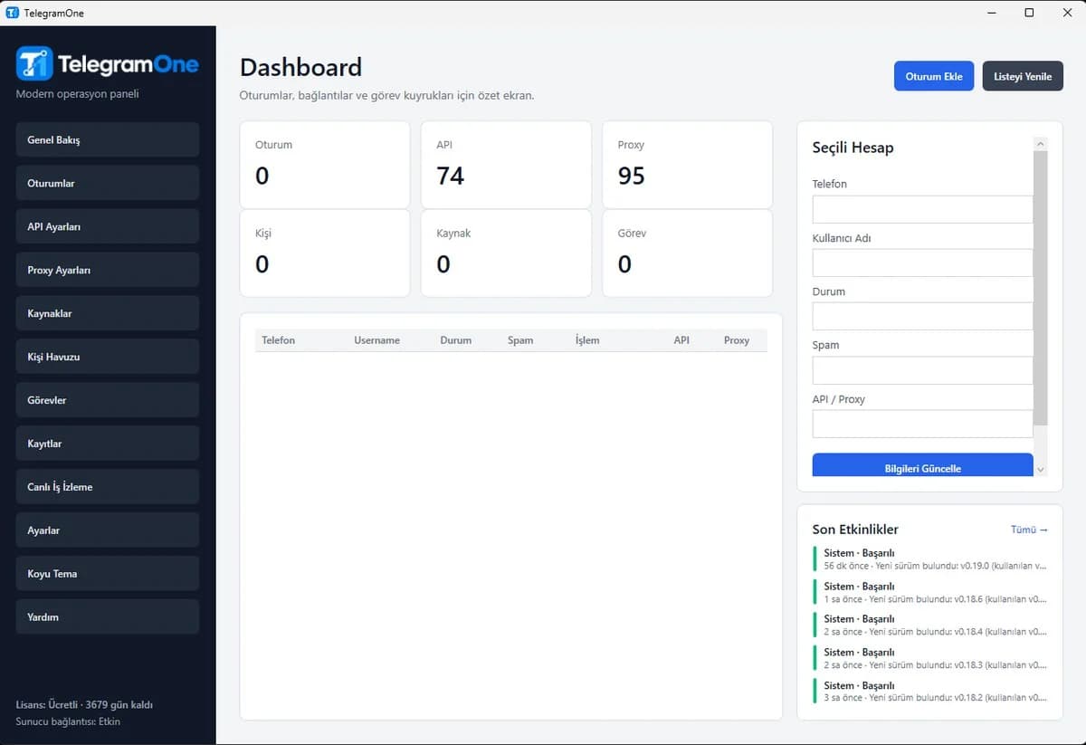The image size is (1086, 745).
Task: Minimize the TelegramOne window
Action: pos(993,13)
